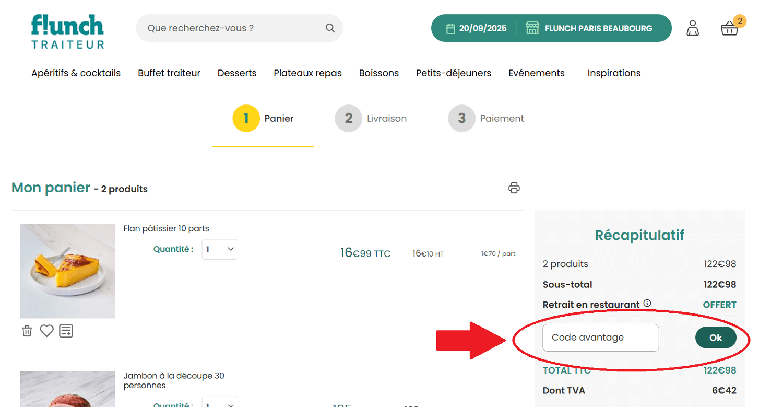
Task: Open the user account icon
Action: coord(693,28)
